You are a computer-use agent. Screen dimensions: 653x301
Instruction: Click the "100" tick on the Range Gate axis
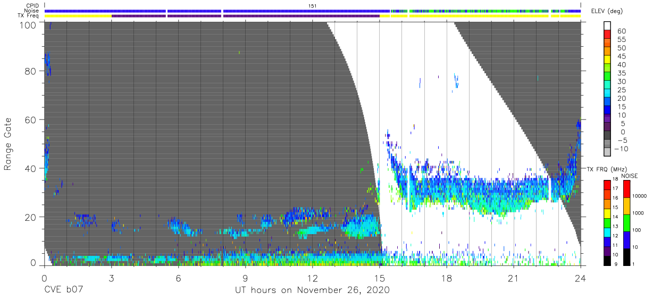pos(28,24)
